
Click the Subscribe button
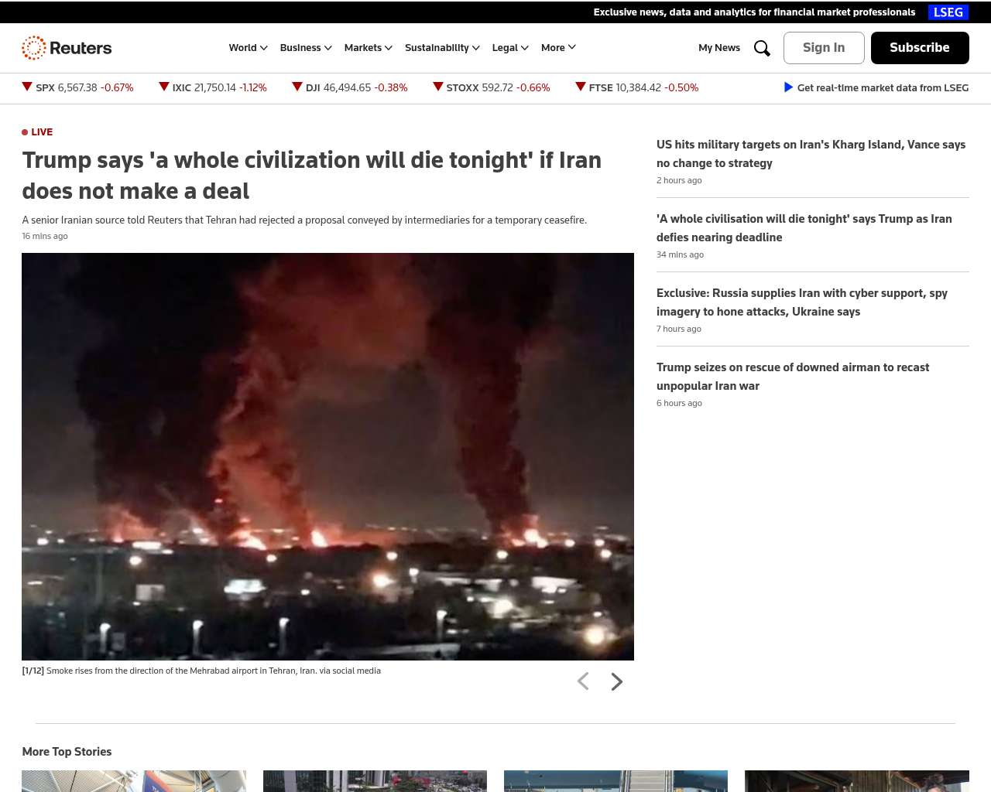click(920, 48)
